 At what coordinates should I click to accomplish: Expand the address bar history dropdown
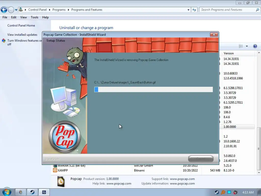(x=188, y=10)
